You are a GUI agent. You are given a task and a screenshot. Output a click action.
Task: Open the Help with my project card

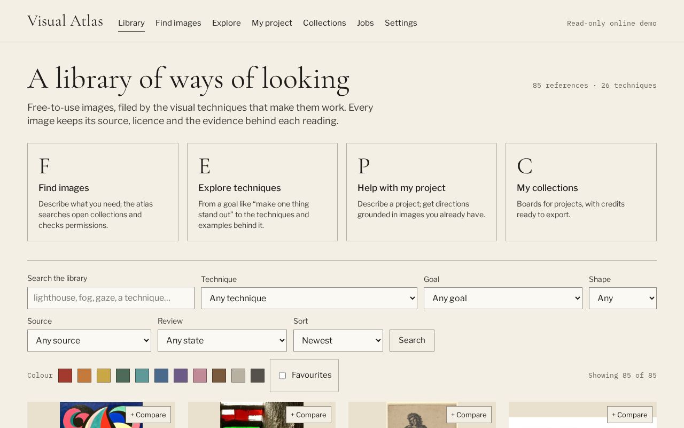(x=422, y=192)
